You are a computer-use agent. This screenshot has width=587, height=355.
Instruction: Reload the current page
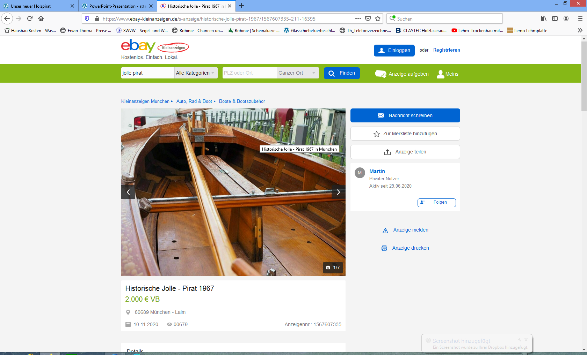(30, 18)
